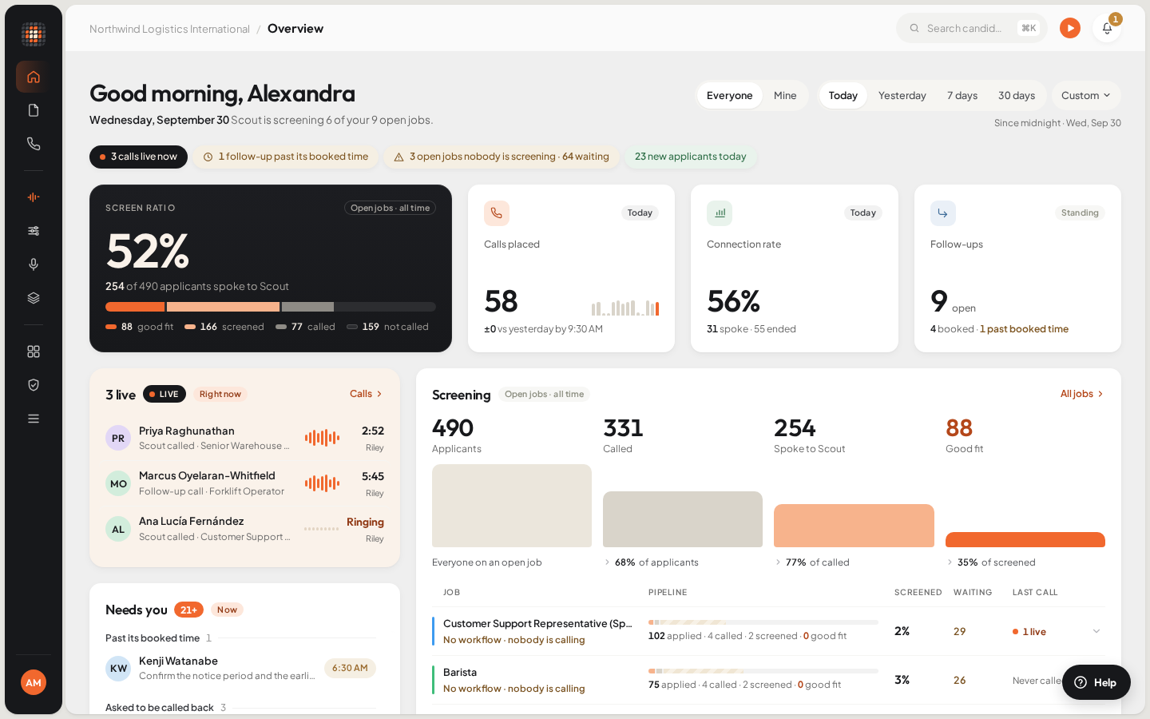Click the 6:30 AM button for Kenji Watanabe
The height and width of the screenshot is (719, 1150).
350,668
